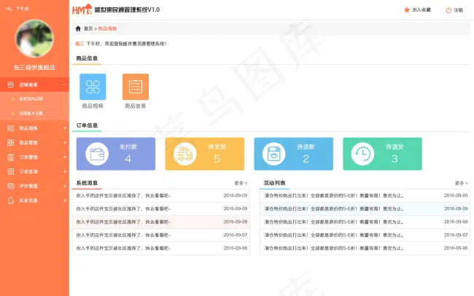Click 更多 link beside 活动列表

point(461,183)
